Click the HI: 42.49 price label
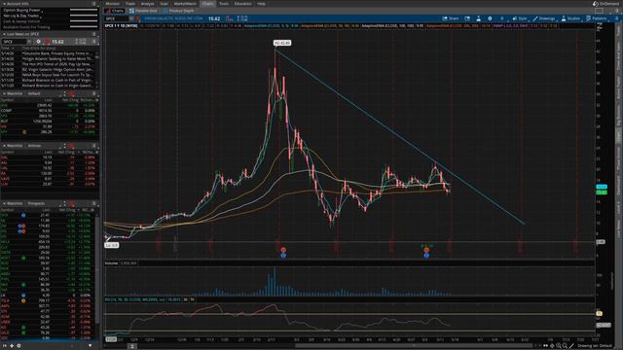The height and width of the screenshot is (350, 623). point(282,43)
